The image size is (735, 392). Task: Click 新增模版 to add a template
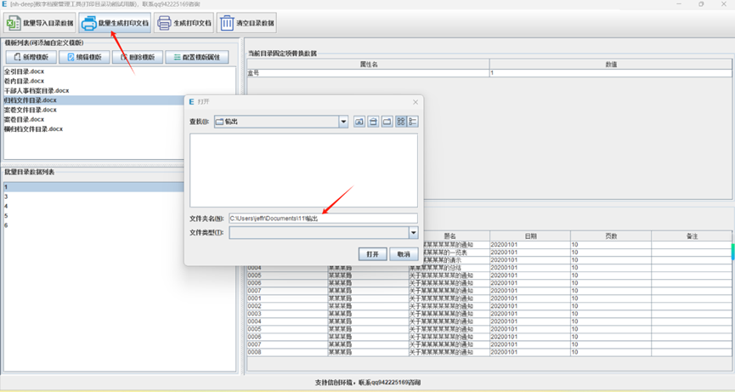coord(31,57)
